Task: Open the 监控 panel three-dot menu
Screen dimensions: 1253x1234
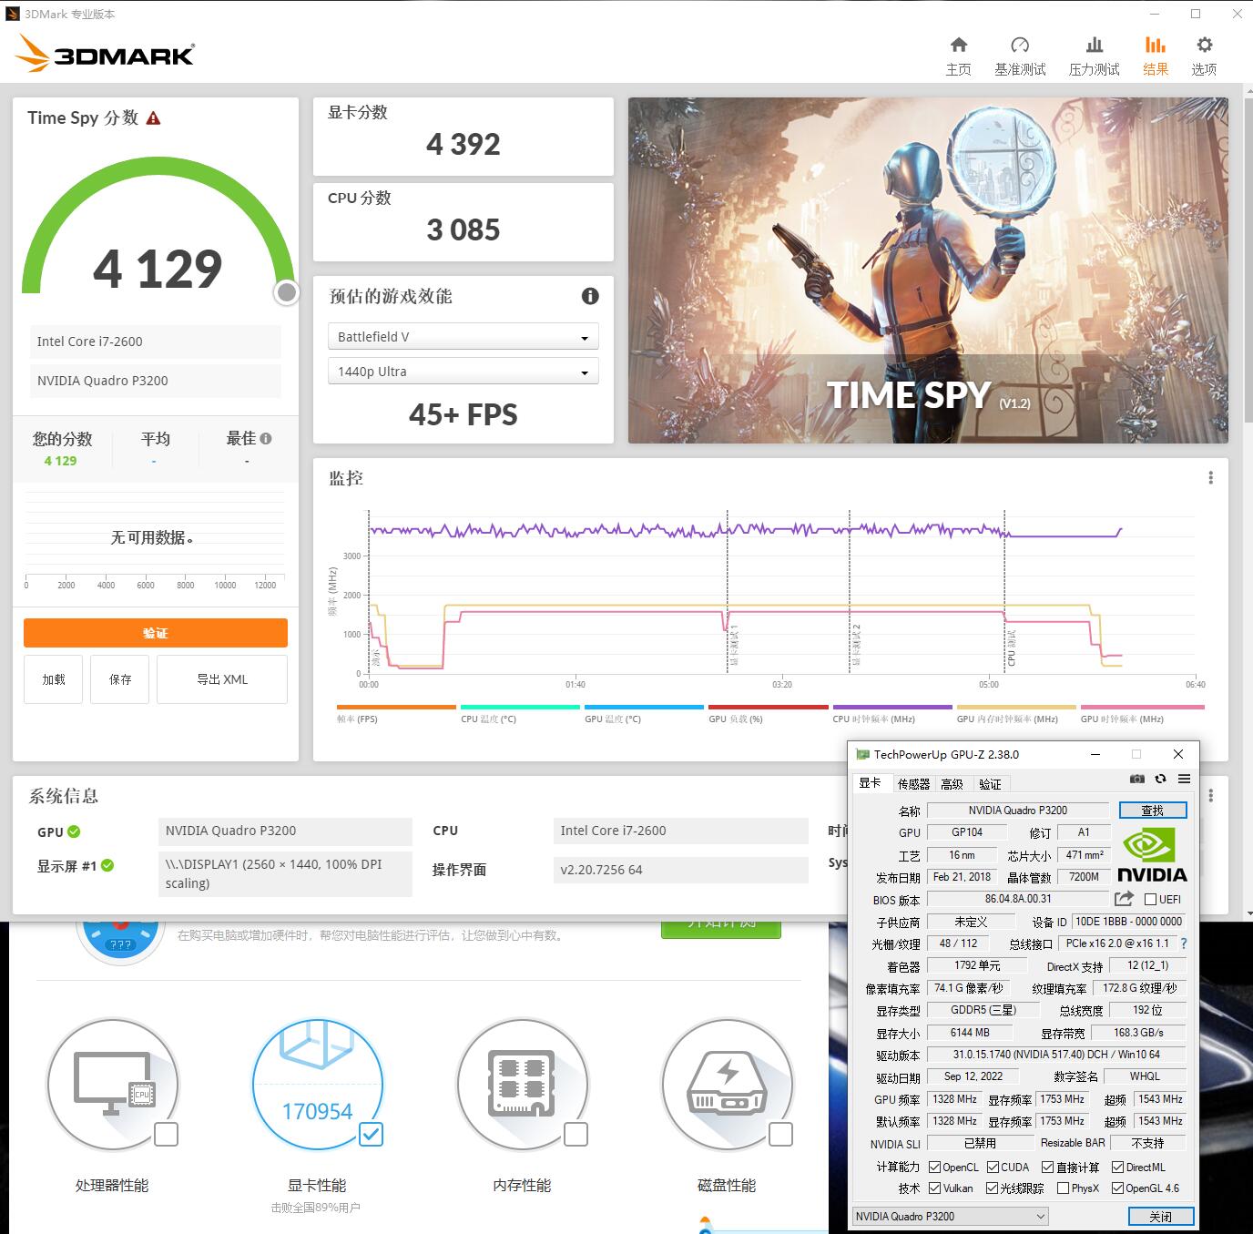Action: [x=1210, y=478]
